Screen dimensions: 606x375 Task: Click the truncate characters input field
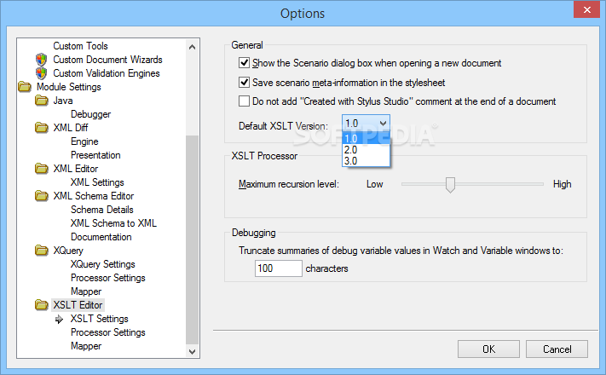[278, 268]
